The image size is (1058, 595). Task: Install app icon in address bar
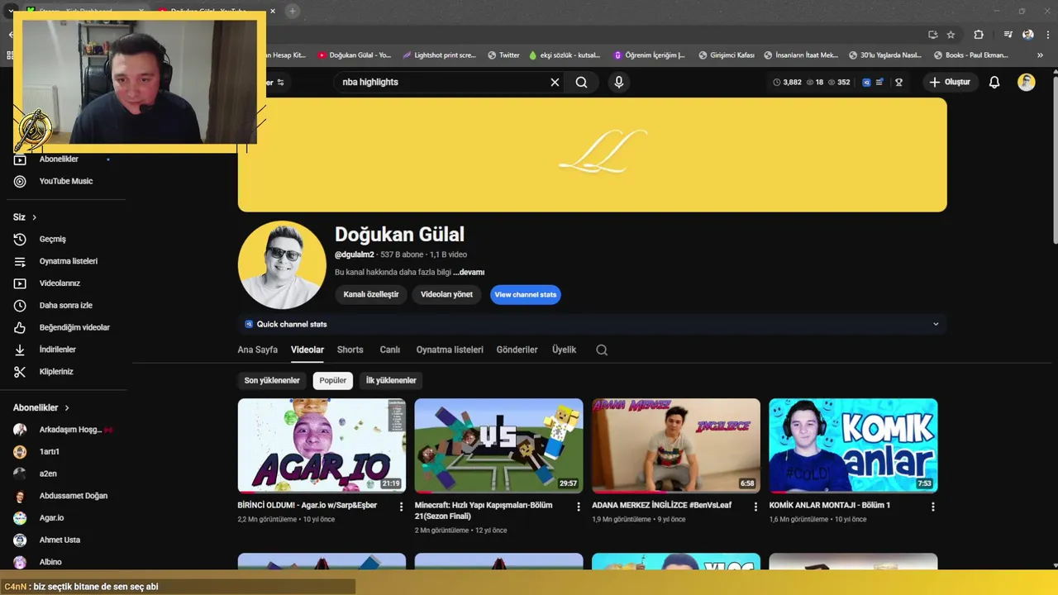click(x=932, y=35)
